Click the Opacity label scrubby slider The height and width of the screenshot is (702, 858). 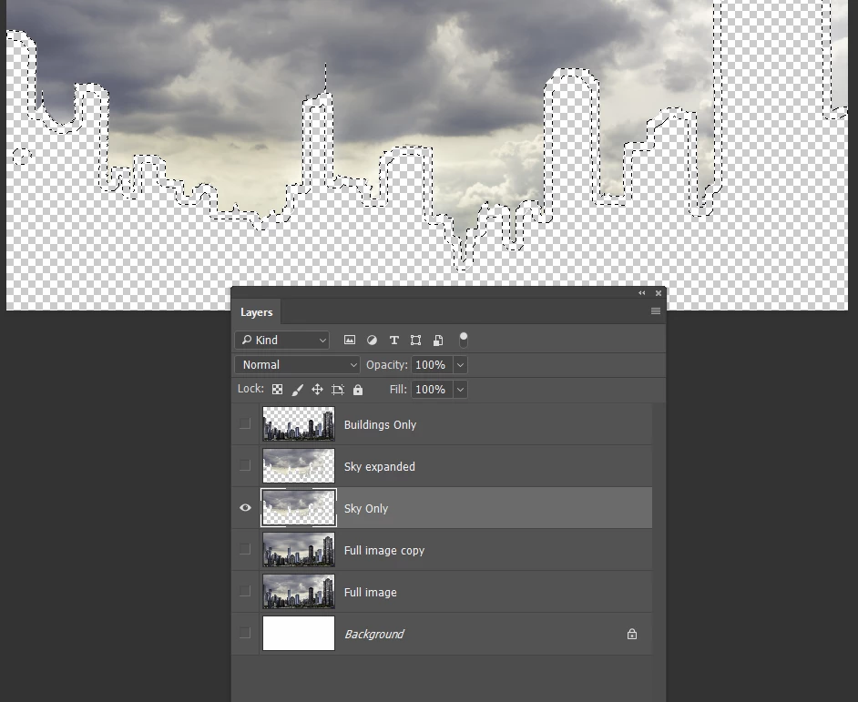(387, 365)
